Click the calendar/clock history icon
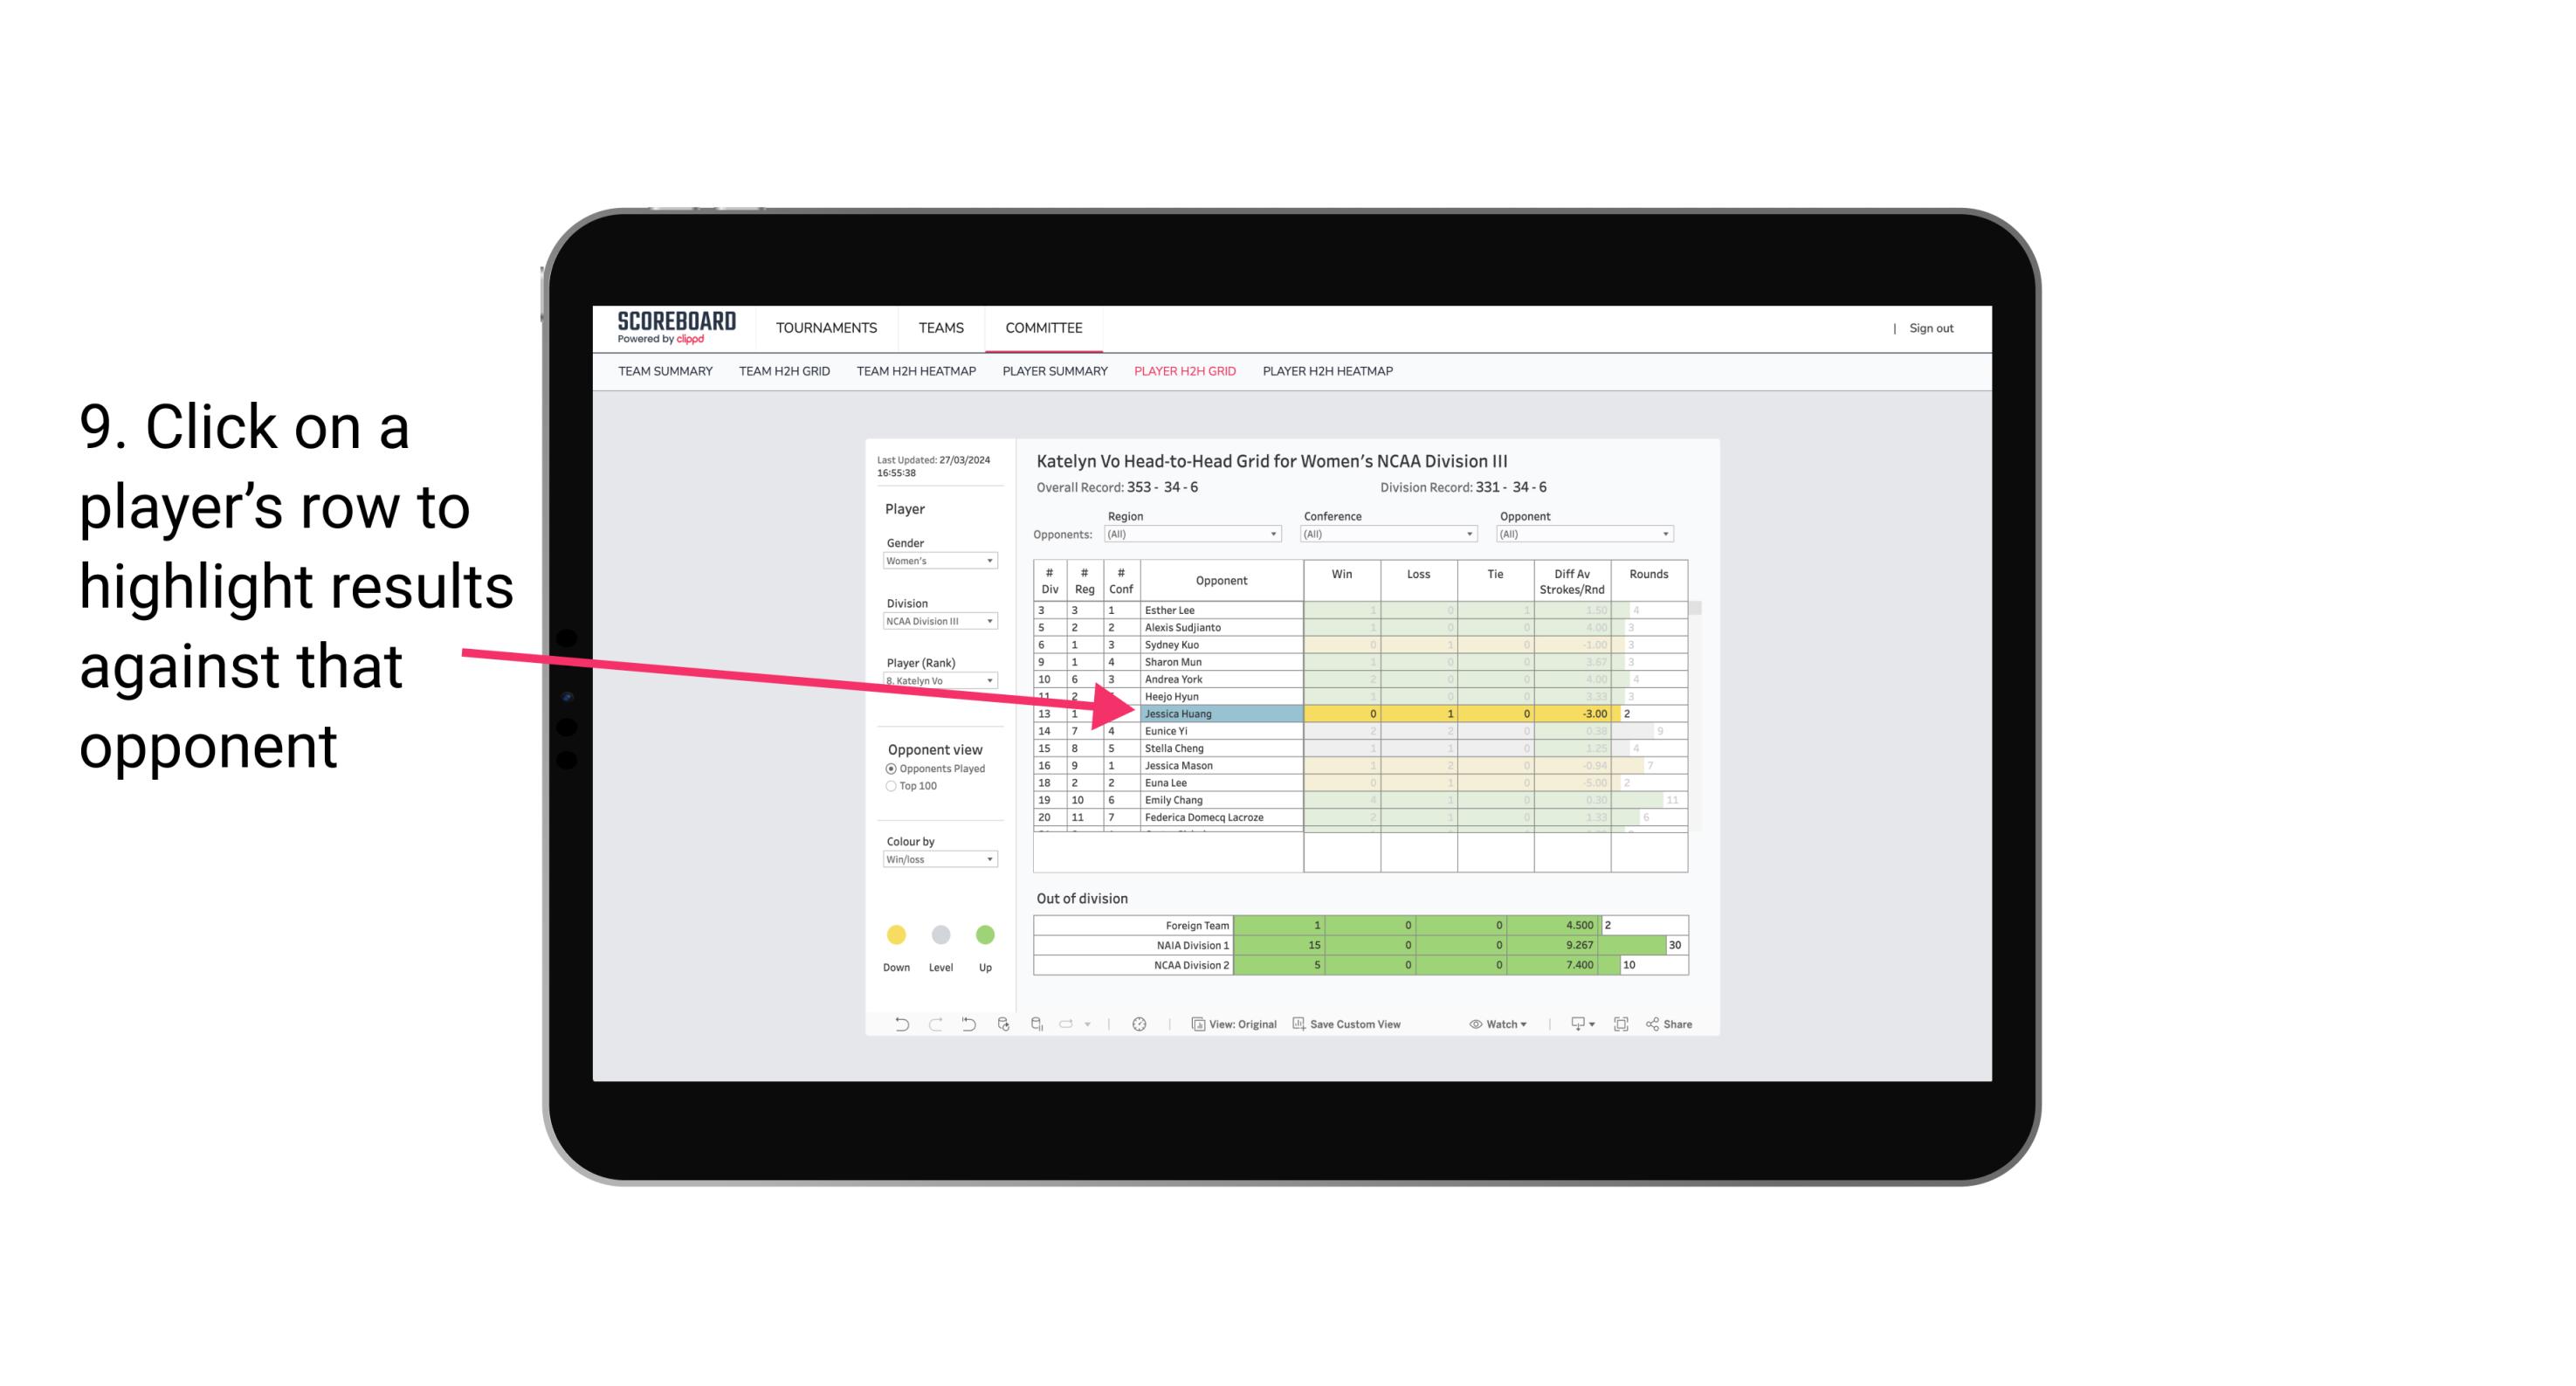The width and height of the screenshot is (2576, 1386). (1140, 1024)
